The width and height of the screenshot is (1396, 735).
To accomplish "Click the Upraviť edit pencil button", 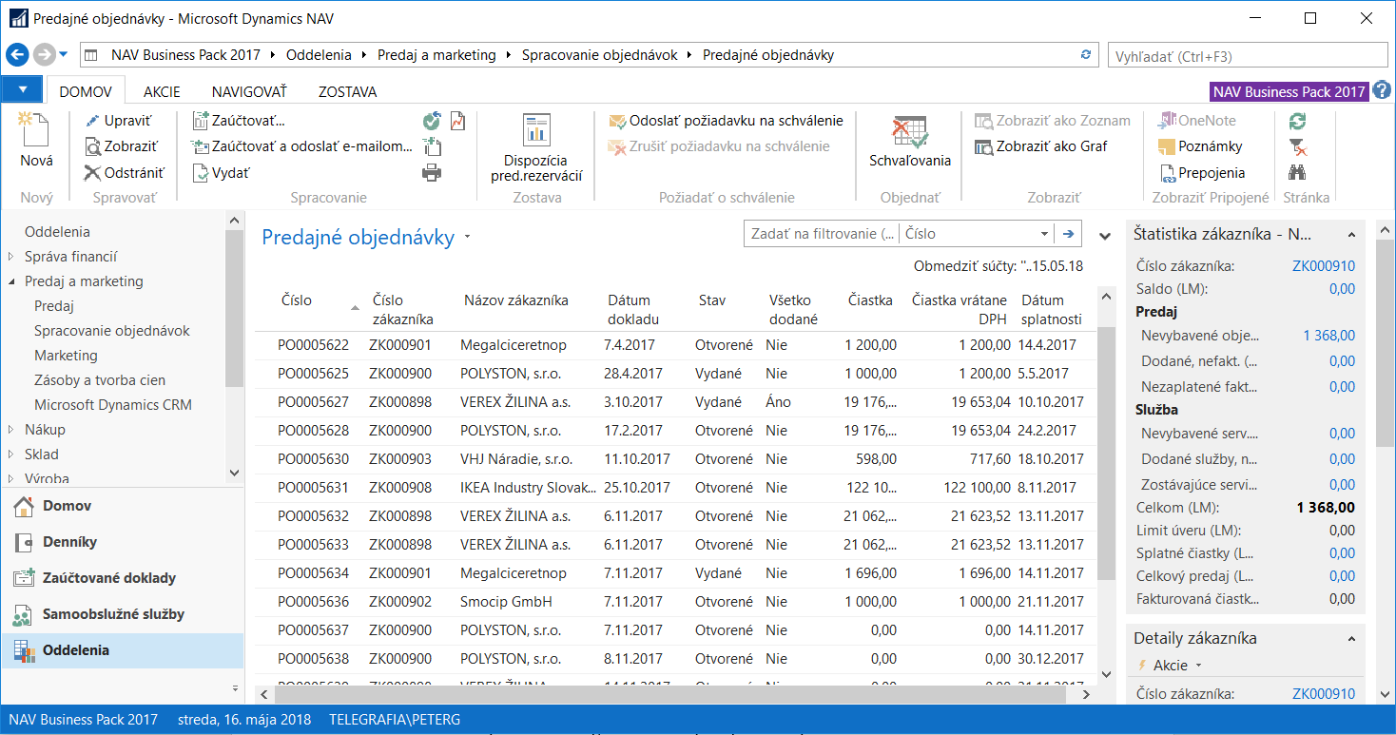I will (x=120, y=121).
